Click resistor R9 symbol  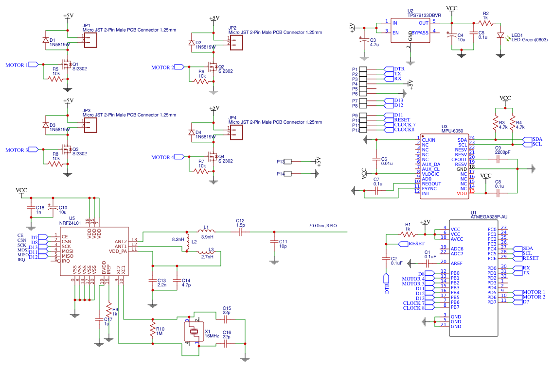109,309
